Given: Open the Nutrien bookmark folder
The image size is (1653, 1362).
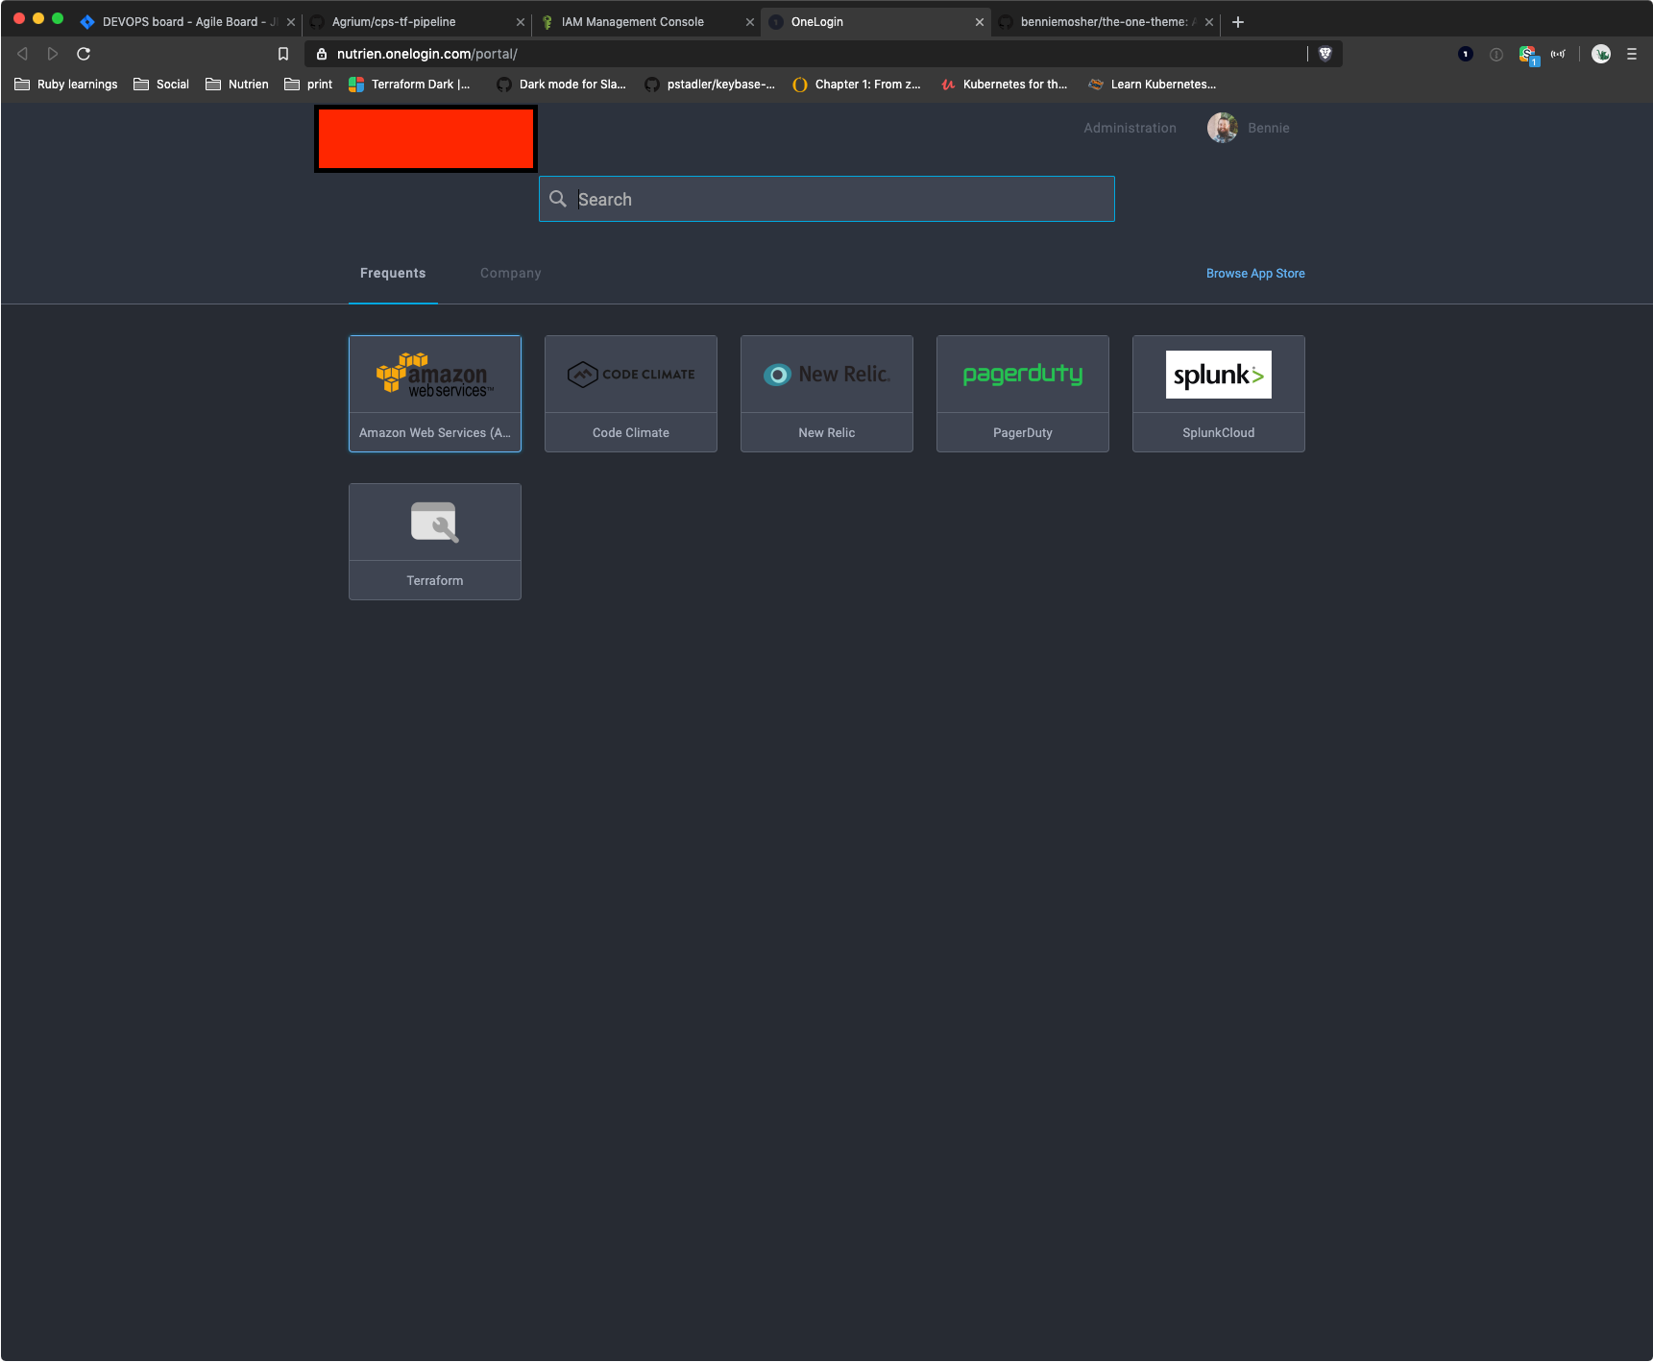Looking at the screenshot, I should [237, 85].
